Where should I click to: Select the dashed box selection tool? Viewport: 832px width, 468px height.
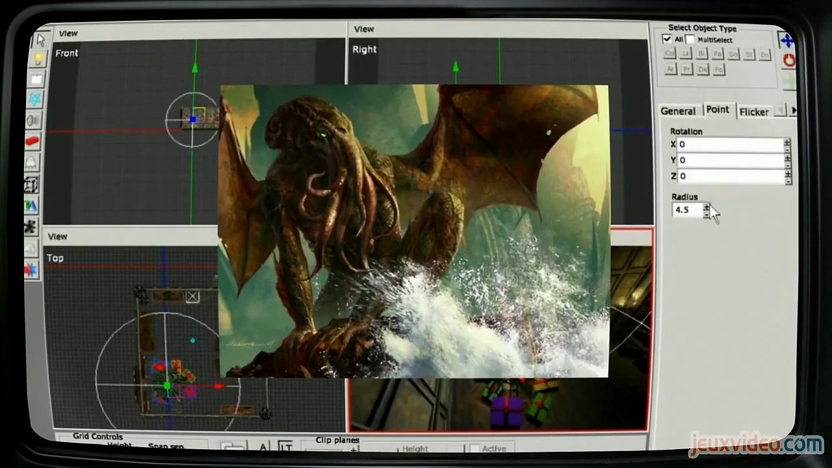[31, 183]
